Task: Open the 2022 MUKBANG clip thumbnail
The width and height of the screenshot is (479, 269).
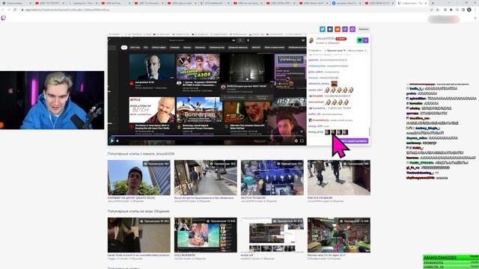Action: point(206,235)
